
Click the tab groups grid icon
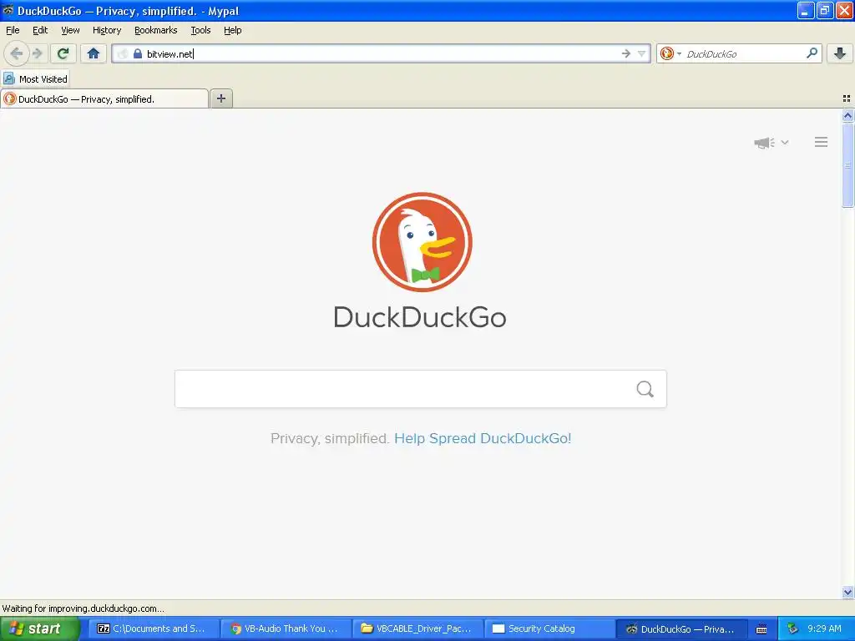point(847,98)
